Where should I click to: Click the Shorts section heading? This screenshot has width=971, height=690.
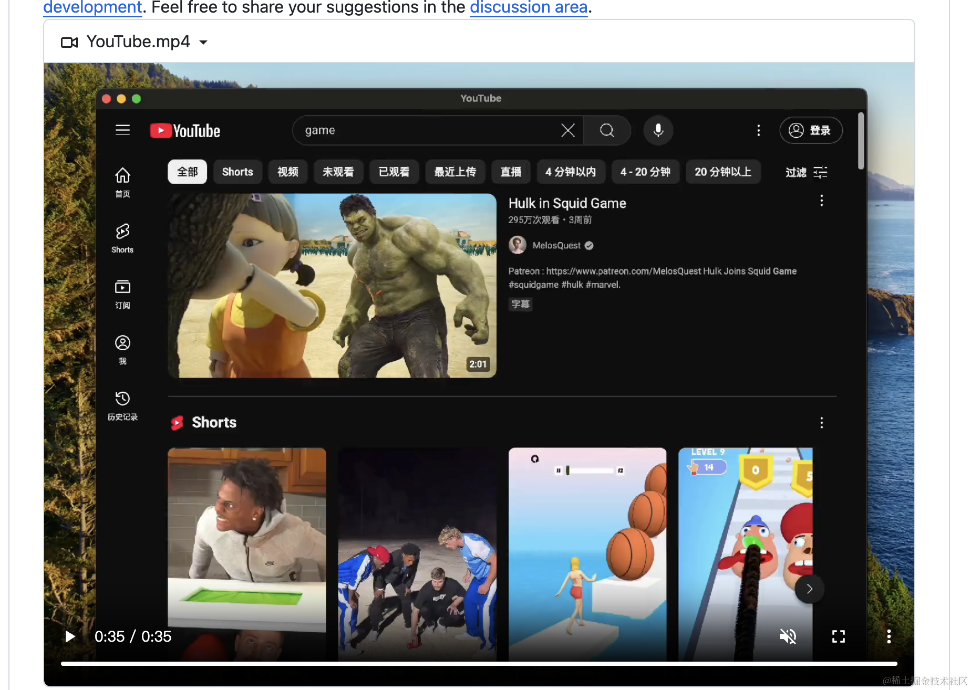pyautogui.click(x=214, y=423)
